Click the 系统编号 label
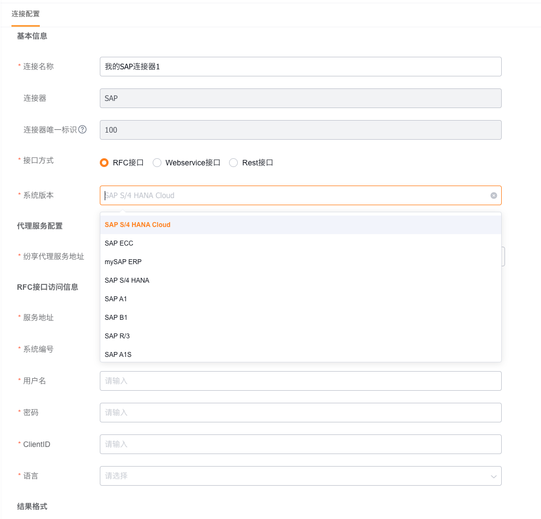Image resolution: width=541 pixels, height=519 pixels. [x=38, y=349]
